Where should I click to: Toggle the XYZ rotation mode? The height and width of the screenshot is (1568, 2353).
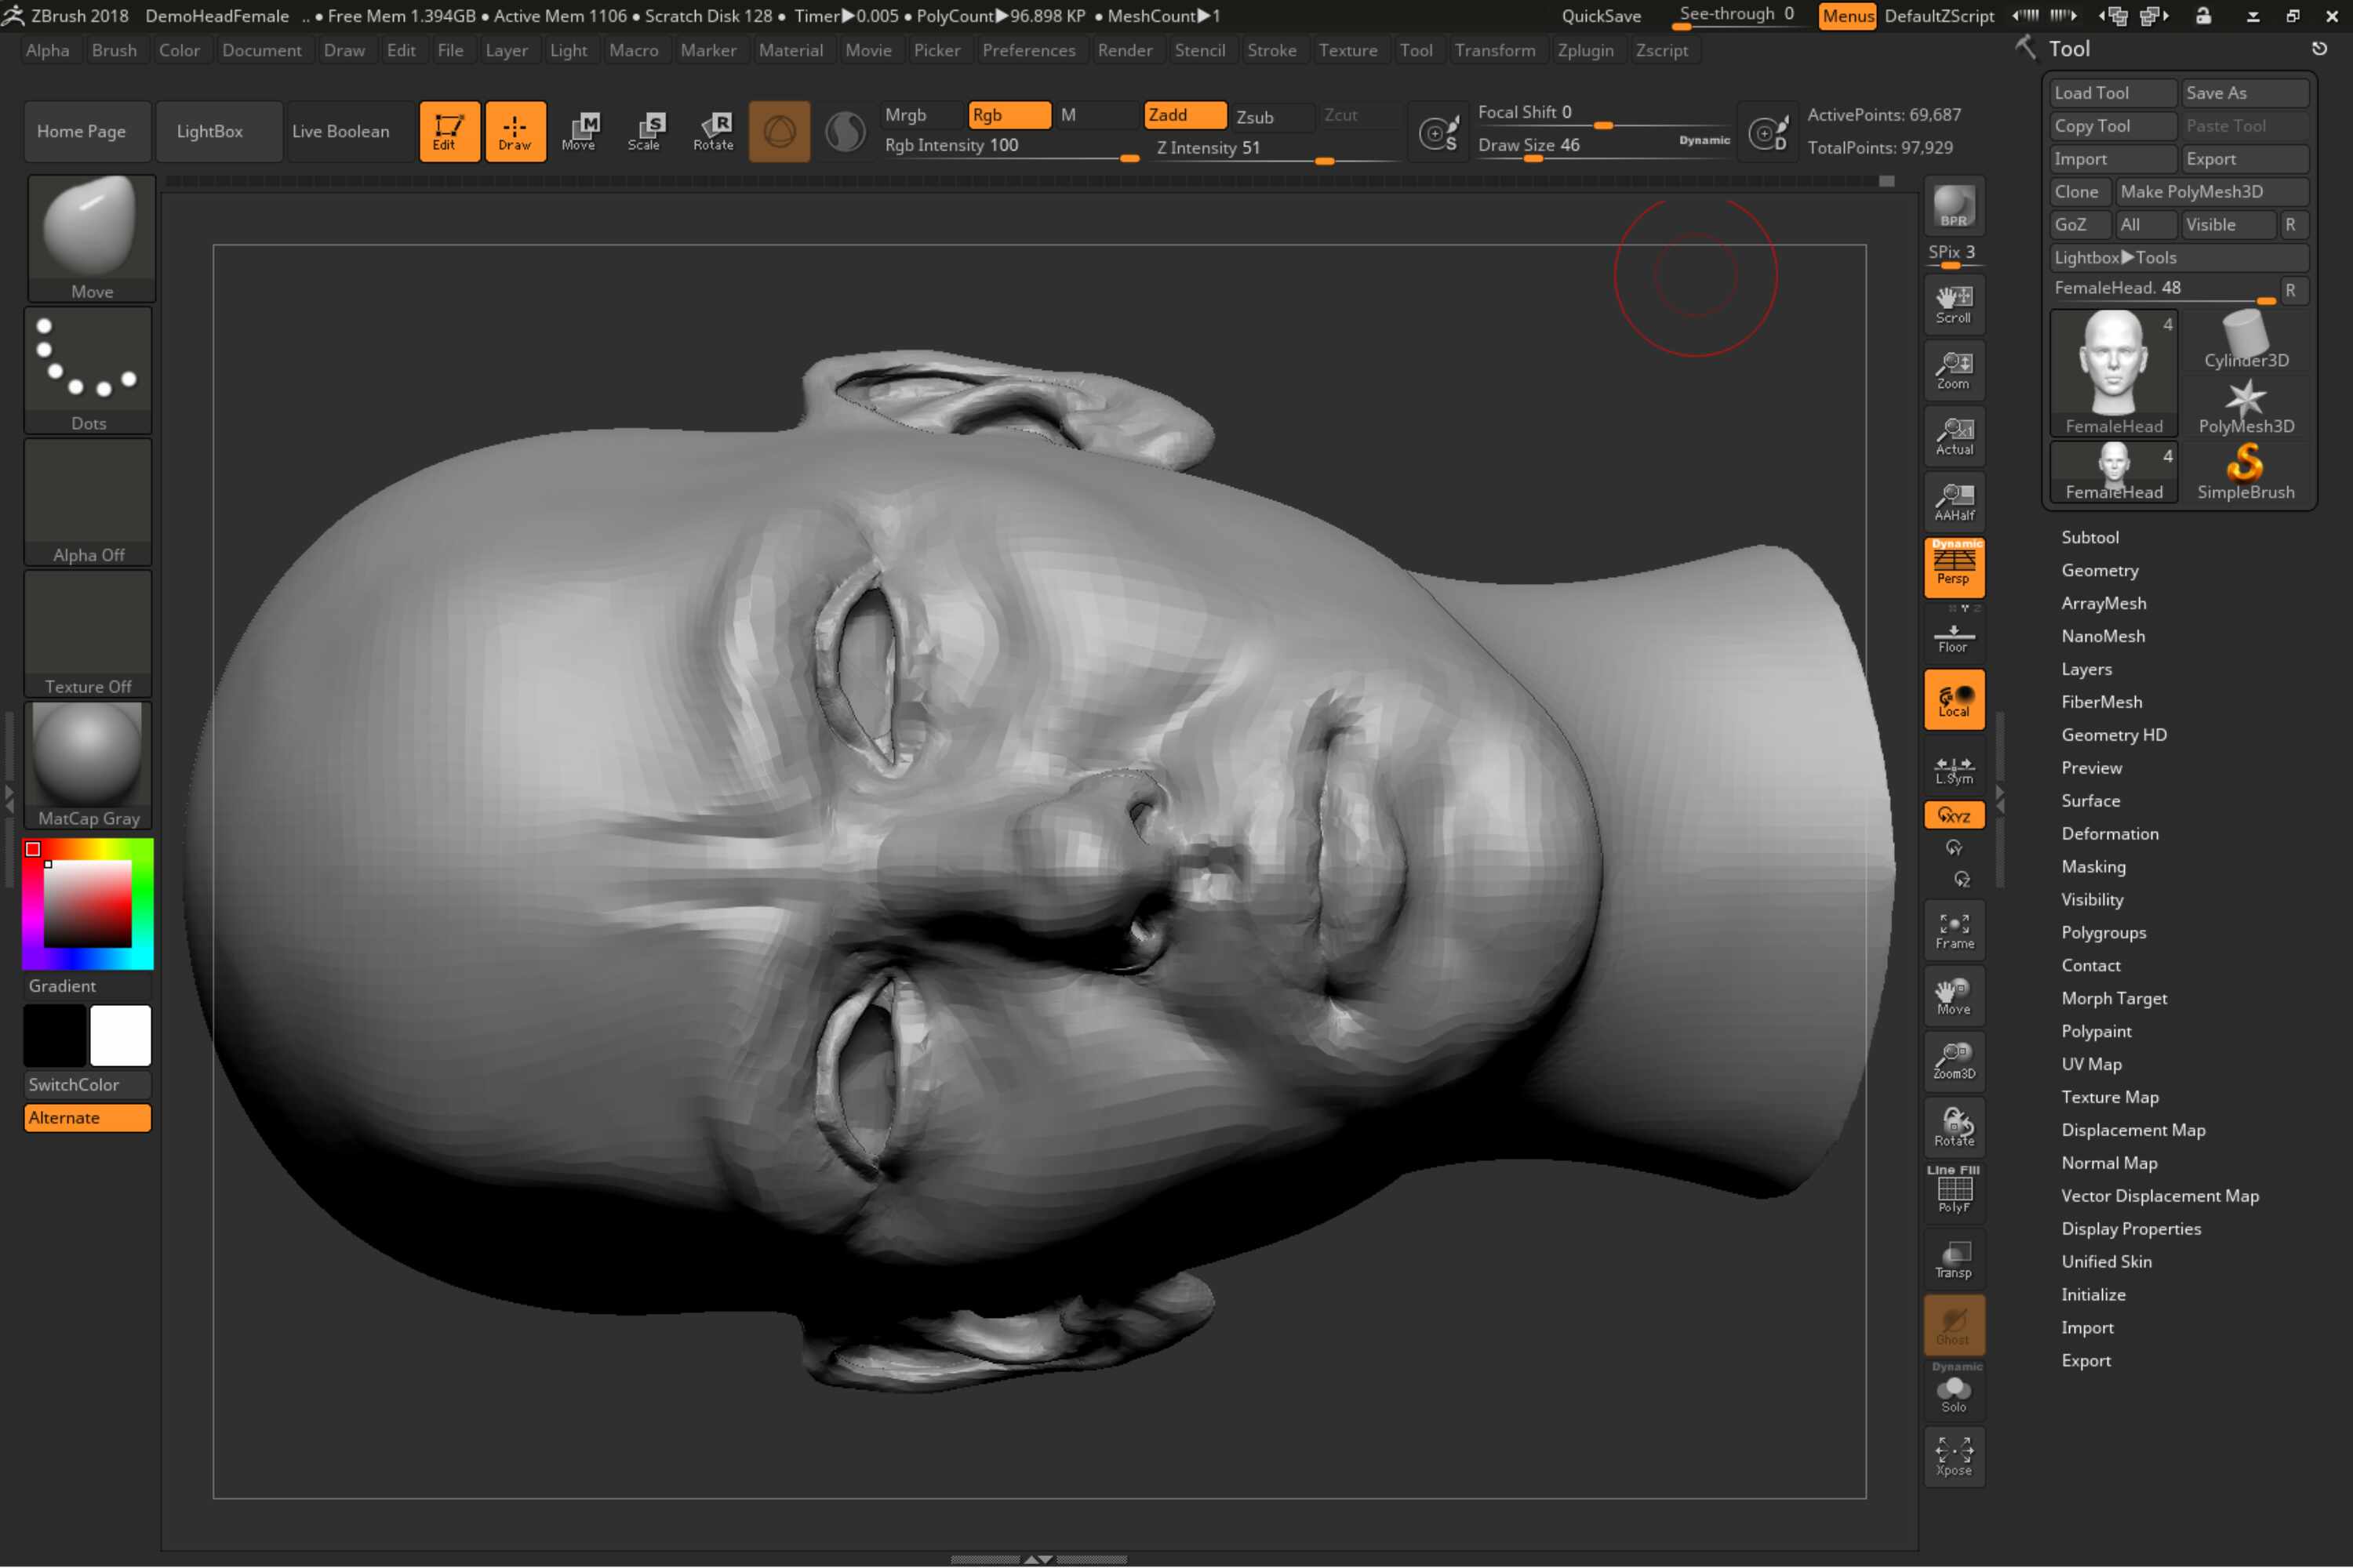click(x=1954, y=815)
